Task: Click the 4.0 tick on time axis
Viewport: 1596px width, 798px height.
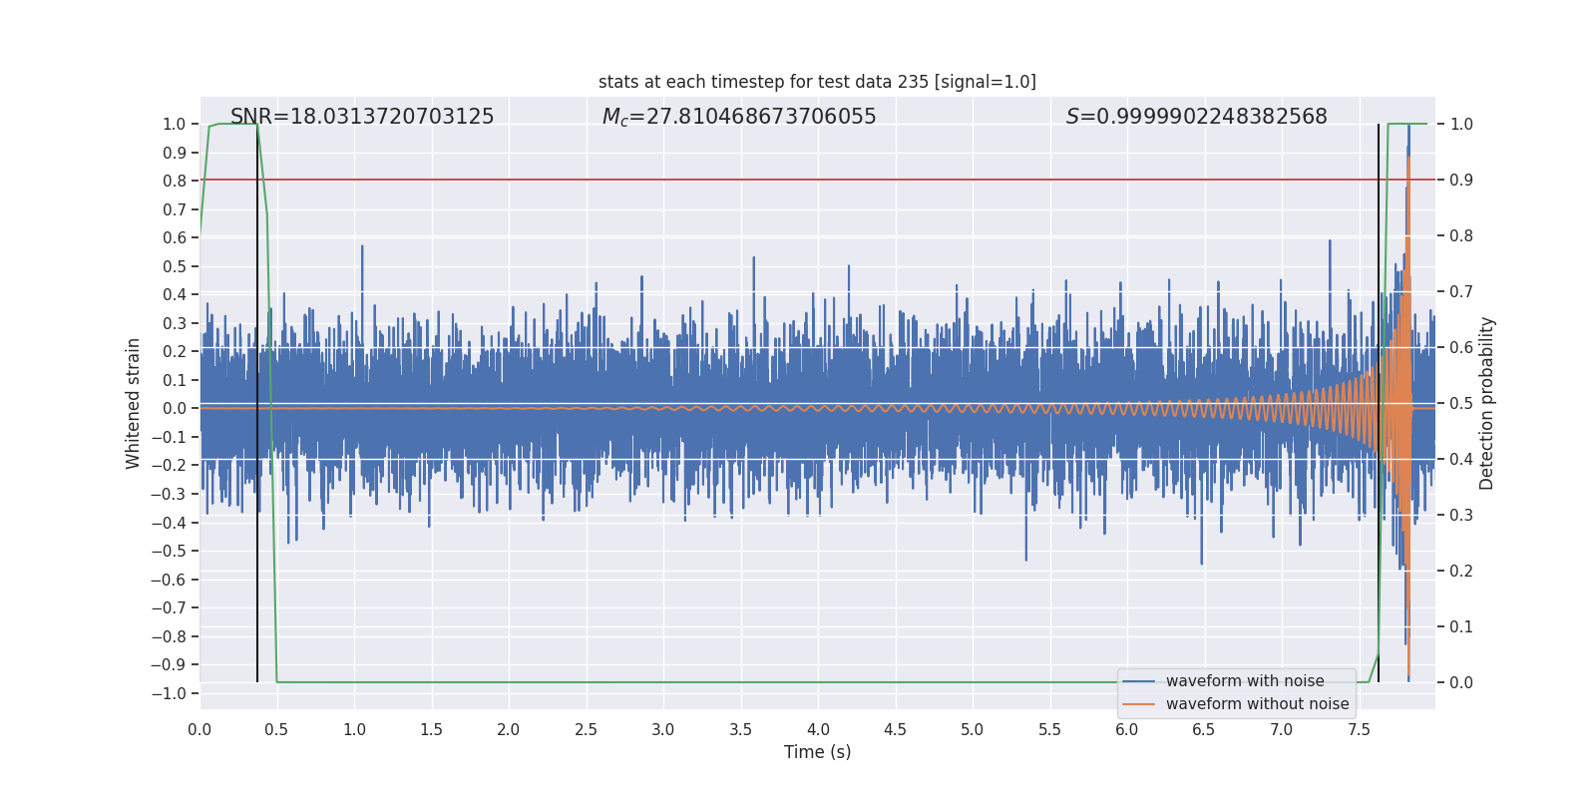Action: click(818, 729)
